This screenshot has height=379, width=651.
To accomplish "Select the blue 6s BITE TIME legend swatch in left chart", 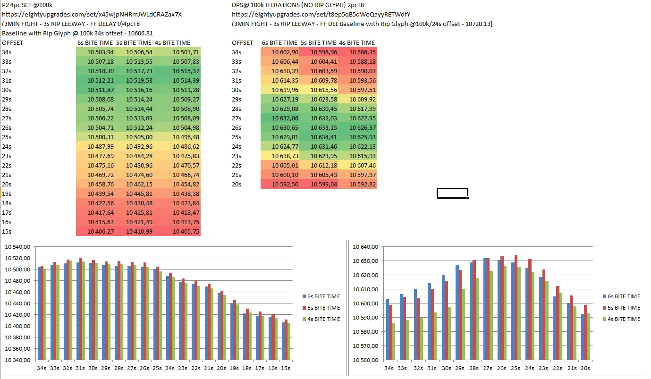I will (x=304, y=296).
